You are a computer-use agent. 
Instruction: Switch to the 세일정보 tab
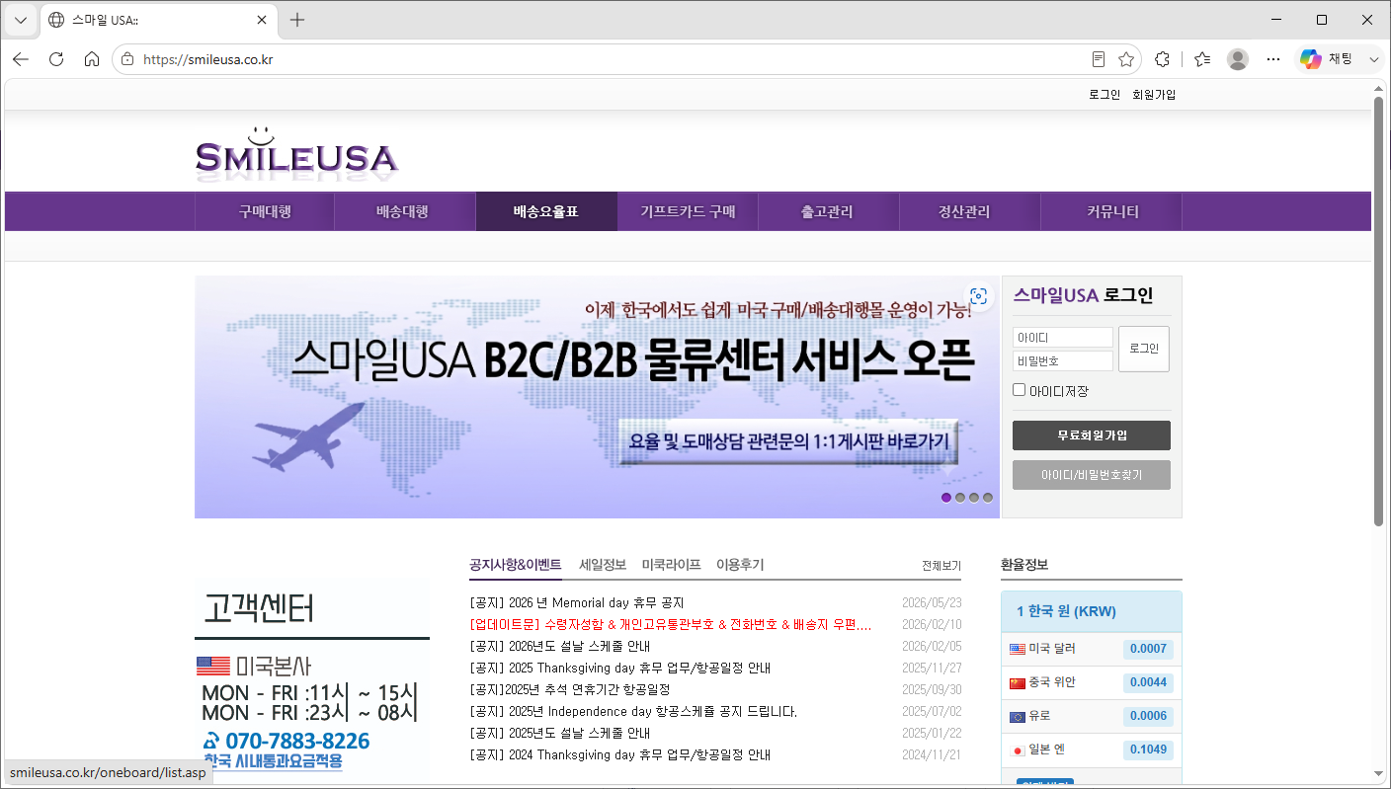click(x=603, y=565)
